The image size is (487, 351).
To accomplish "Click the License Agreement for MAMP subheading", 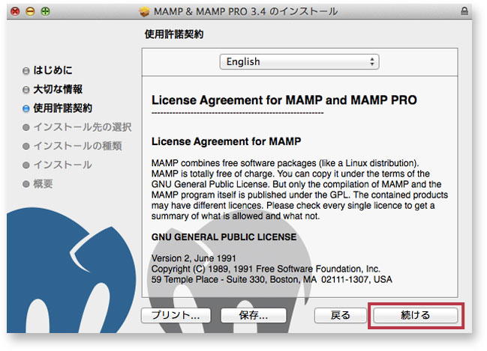I will (226, 141).
